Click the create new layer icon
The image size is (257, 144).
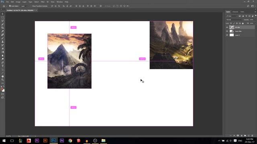249,136
